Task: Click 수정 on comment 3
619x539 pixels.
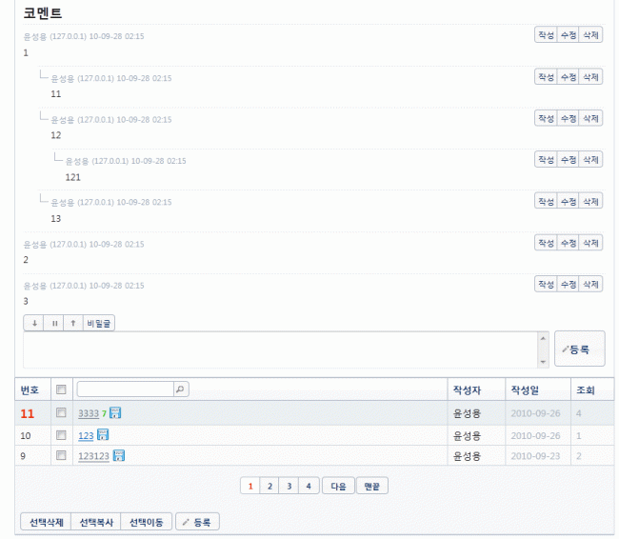Action: (569, 285)
